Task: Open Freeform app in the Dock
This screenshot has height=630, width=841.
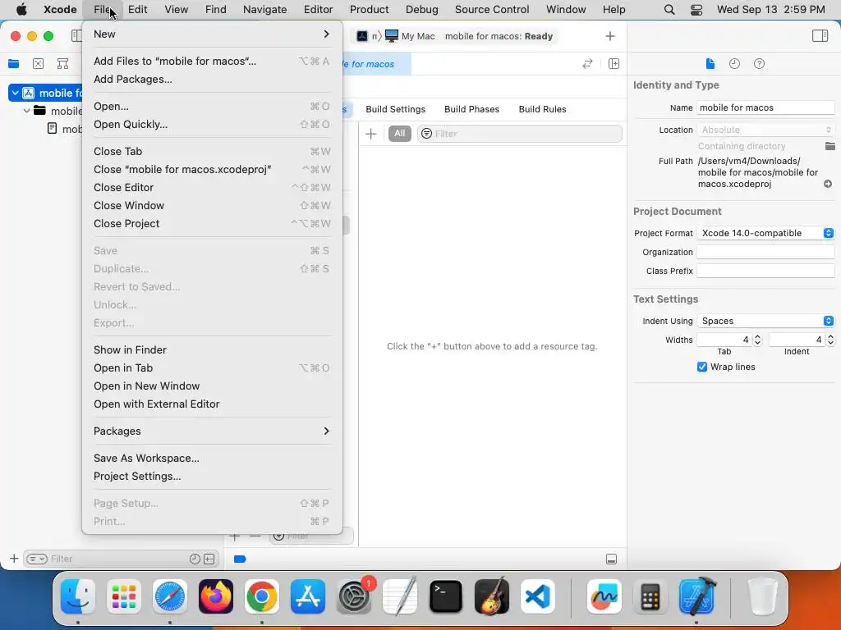Action: [x=604, y=596]
